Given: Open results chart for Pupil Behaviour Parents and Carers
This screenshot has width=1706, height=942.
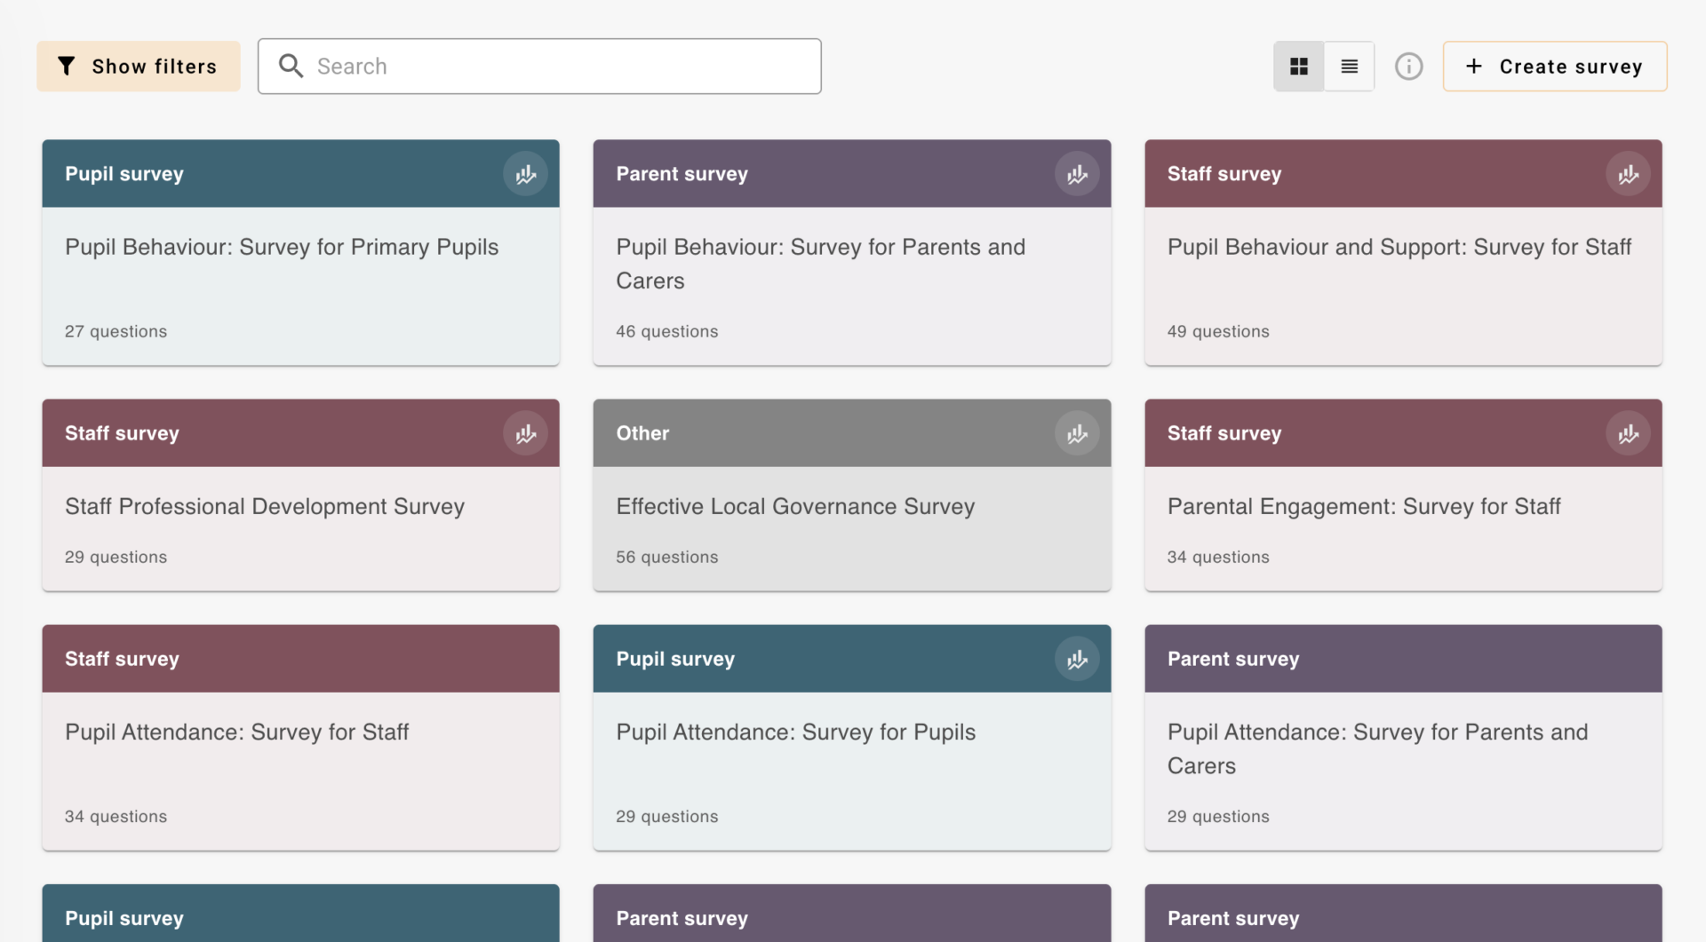Looking at the screenshot, I should (x=1077, y=174).
